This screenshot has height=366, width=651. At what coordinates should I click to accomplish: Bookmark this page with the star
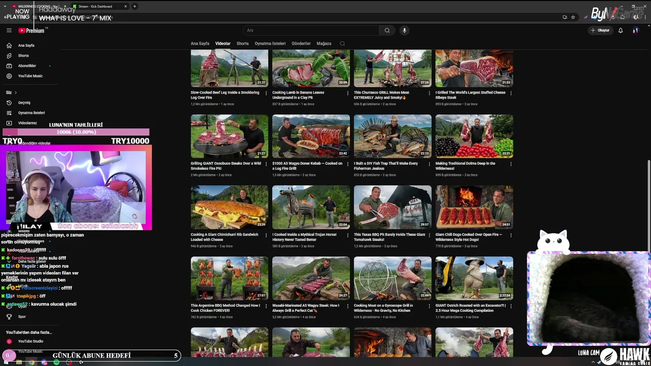tap(573, 17)
